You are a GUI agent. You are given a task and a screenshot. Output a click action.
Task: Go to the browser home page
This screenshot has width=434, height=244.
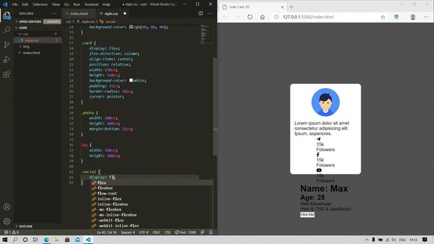pyautogui.click(x=262, y=17)
